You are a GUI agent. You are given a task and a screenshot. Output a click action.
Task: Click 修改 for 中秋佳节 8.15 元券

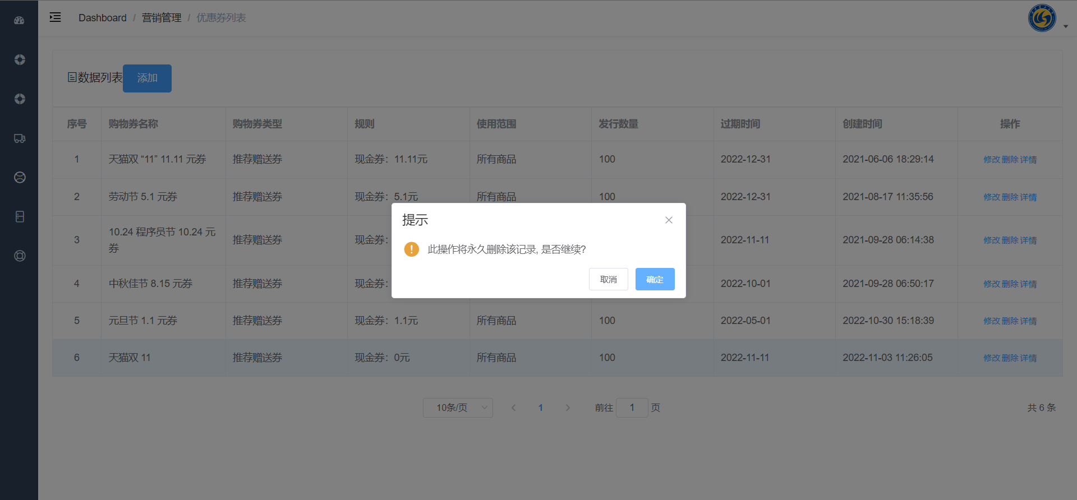pyautogui.click(x=992, y=284)
